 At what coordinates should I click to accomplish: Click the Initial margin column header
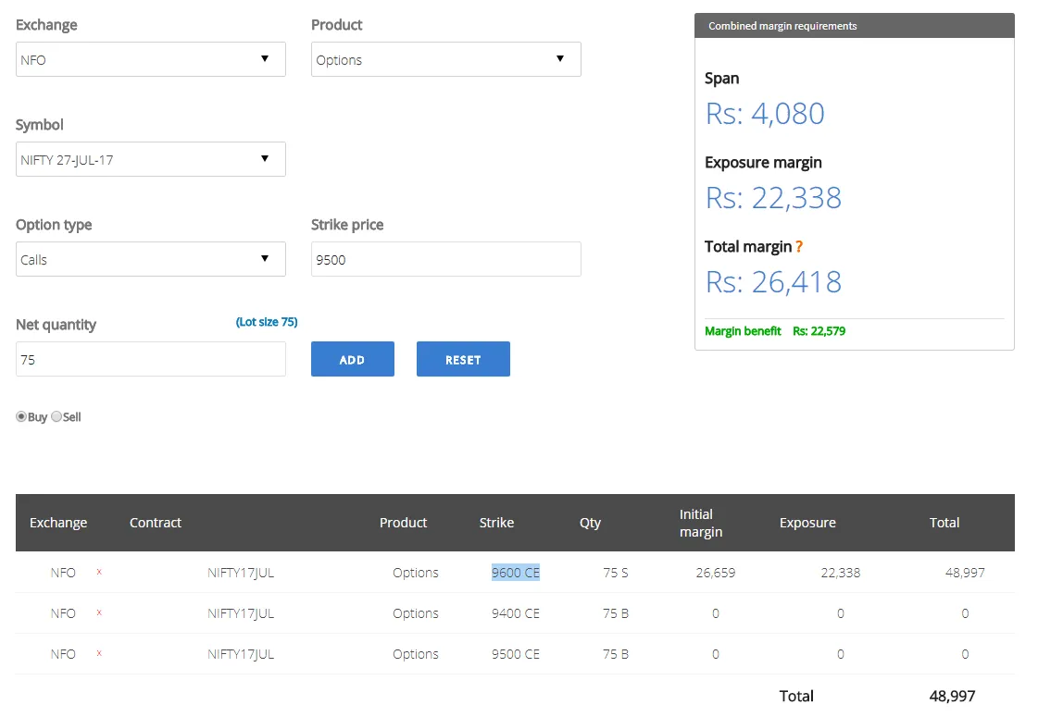coord(701,523)
